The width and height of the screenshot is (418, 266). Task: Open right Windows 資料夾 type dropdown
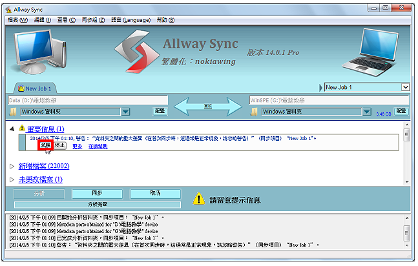tap(367, 112)
